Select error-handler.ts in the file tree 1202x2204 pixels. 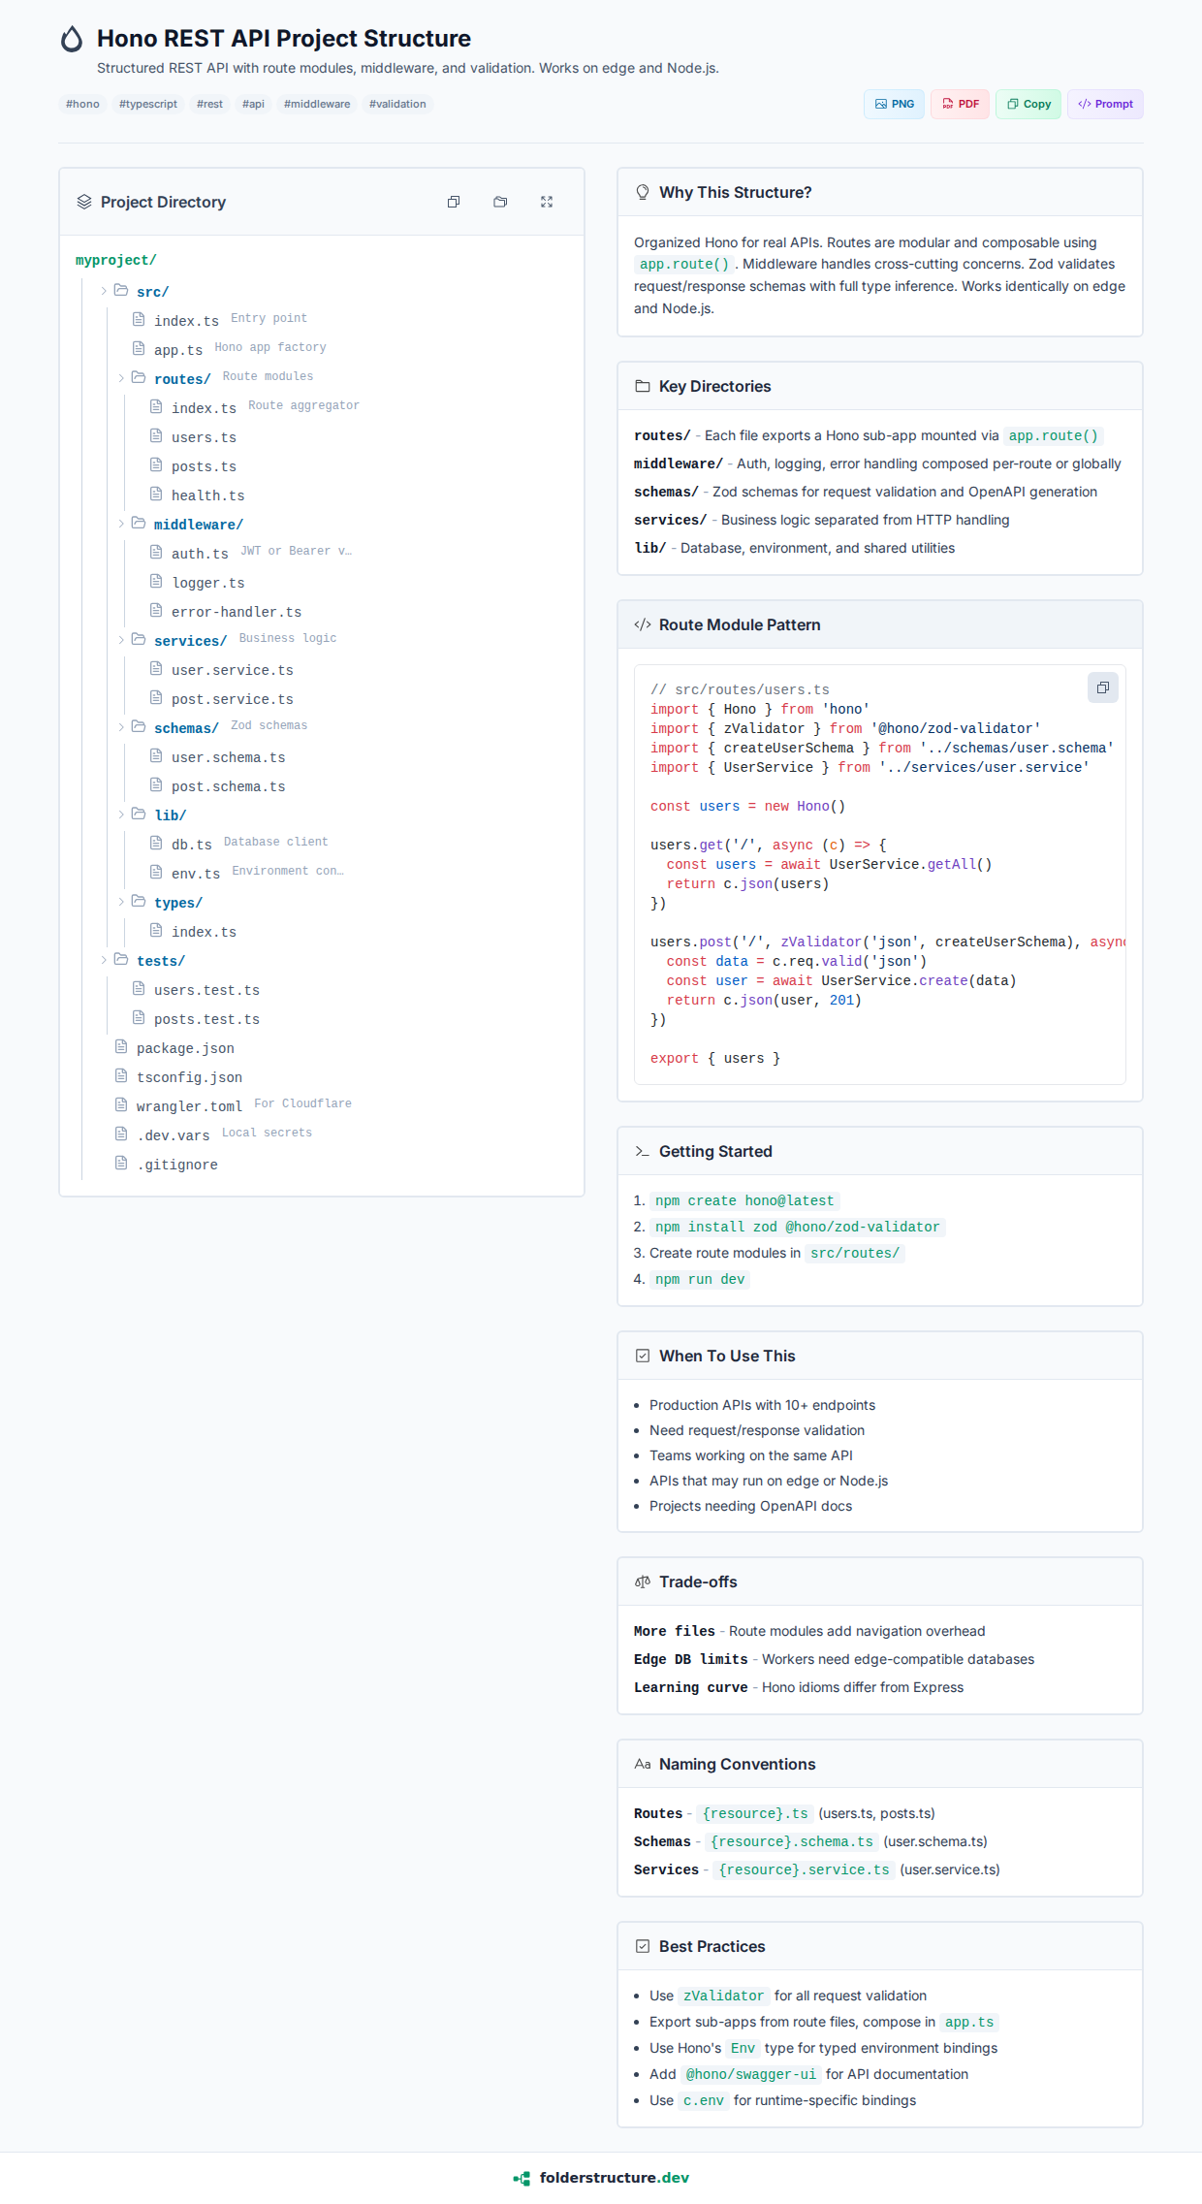[237, 612]
